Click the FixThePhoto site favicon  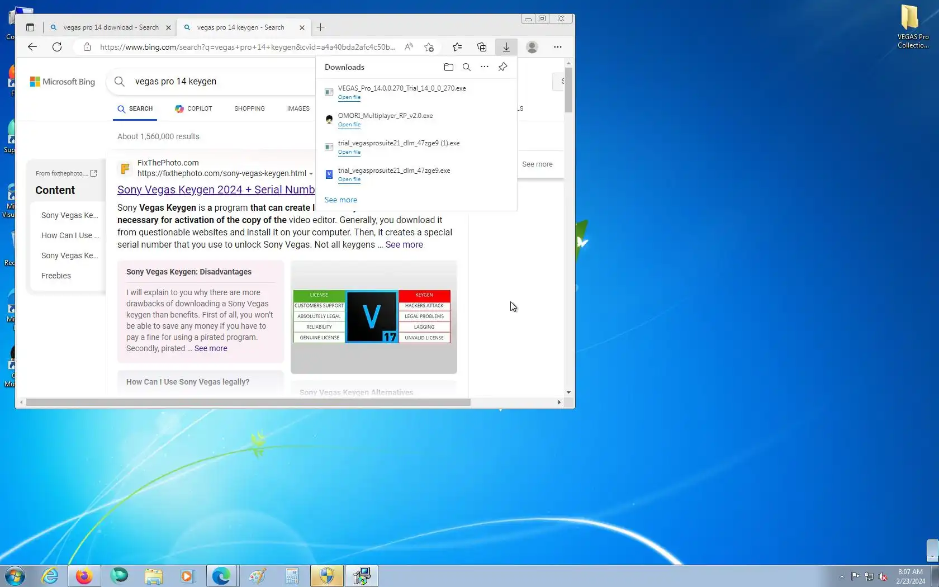click(125, 168)
